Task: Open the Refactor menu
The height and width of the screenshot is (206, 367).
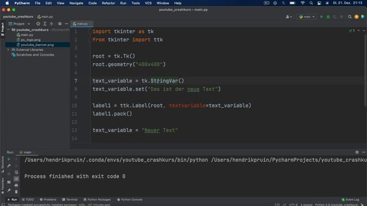Action: [x=108, y=3]
